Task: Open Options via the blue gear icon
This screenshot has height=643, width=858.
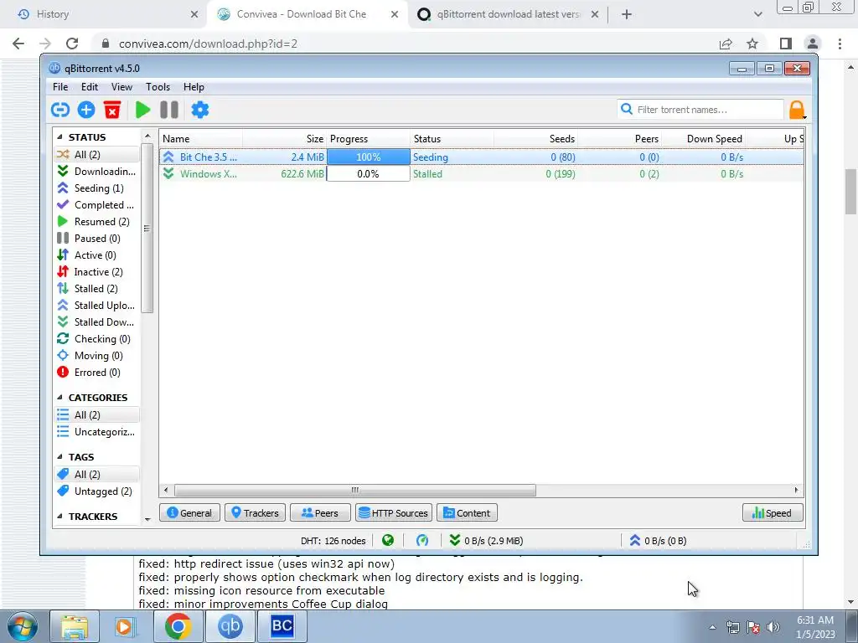Action: (x=199, y=110)
